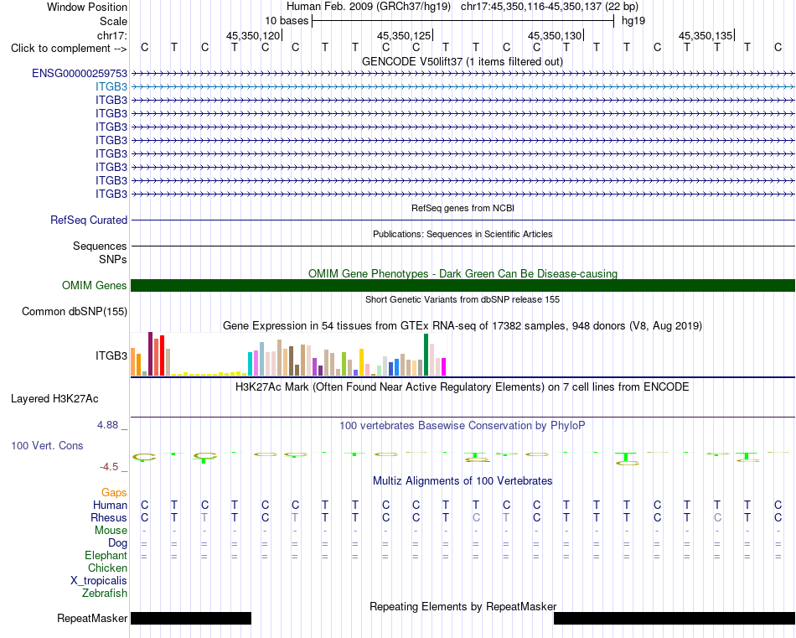Click the 'RefSeq genes from NCBI' title
The image size is (796, 638).
[x=463, y=208]
